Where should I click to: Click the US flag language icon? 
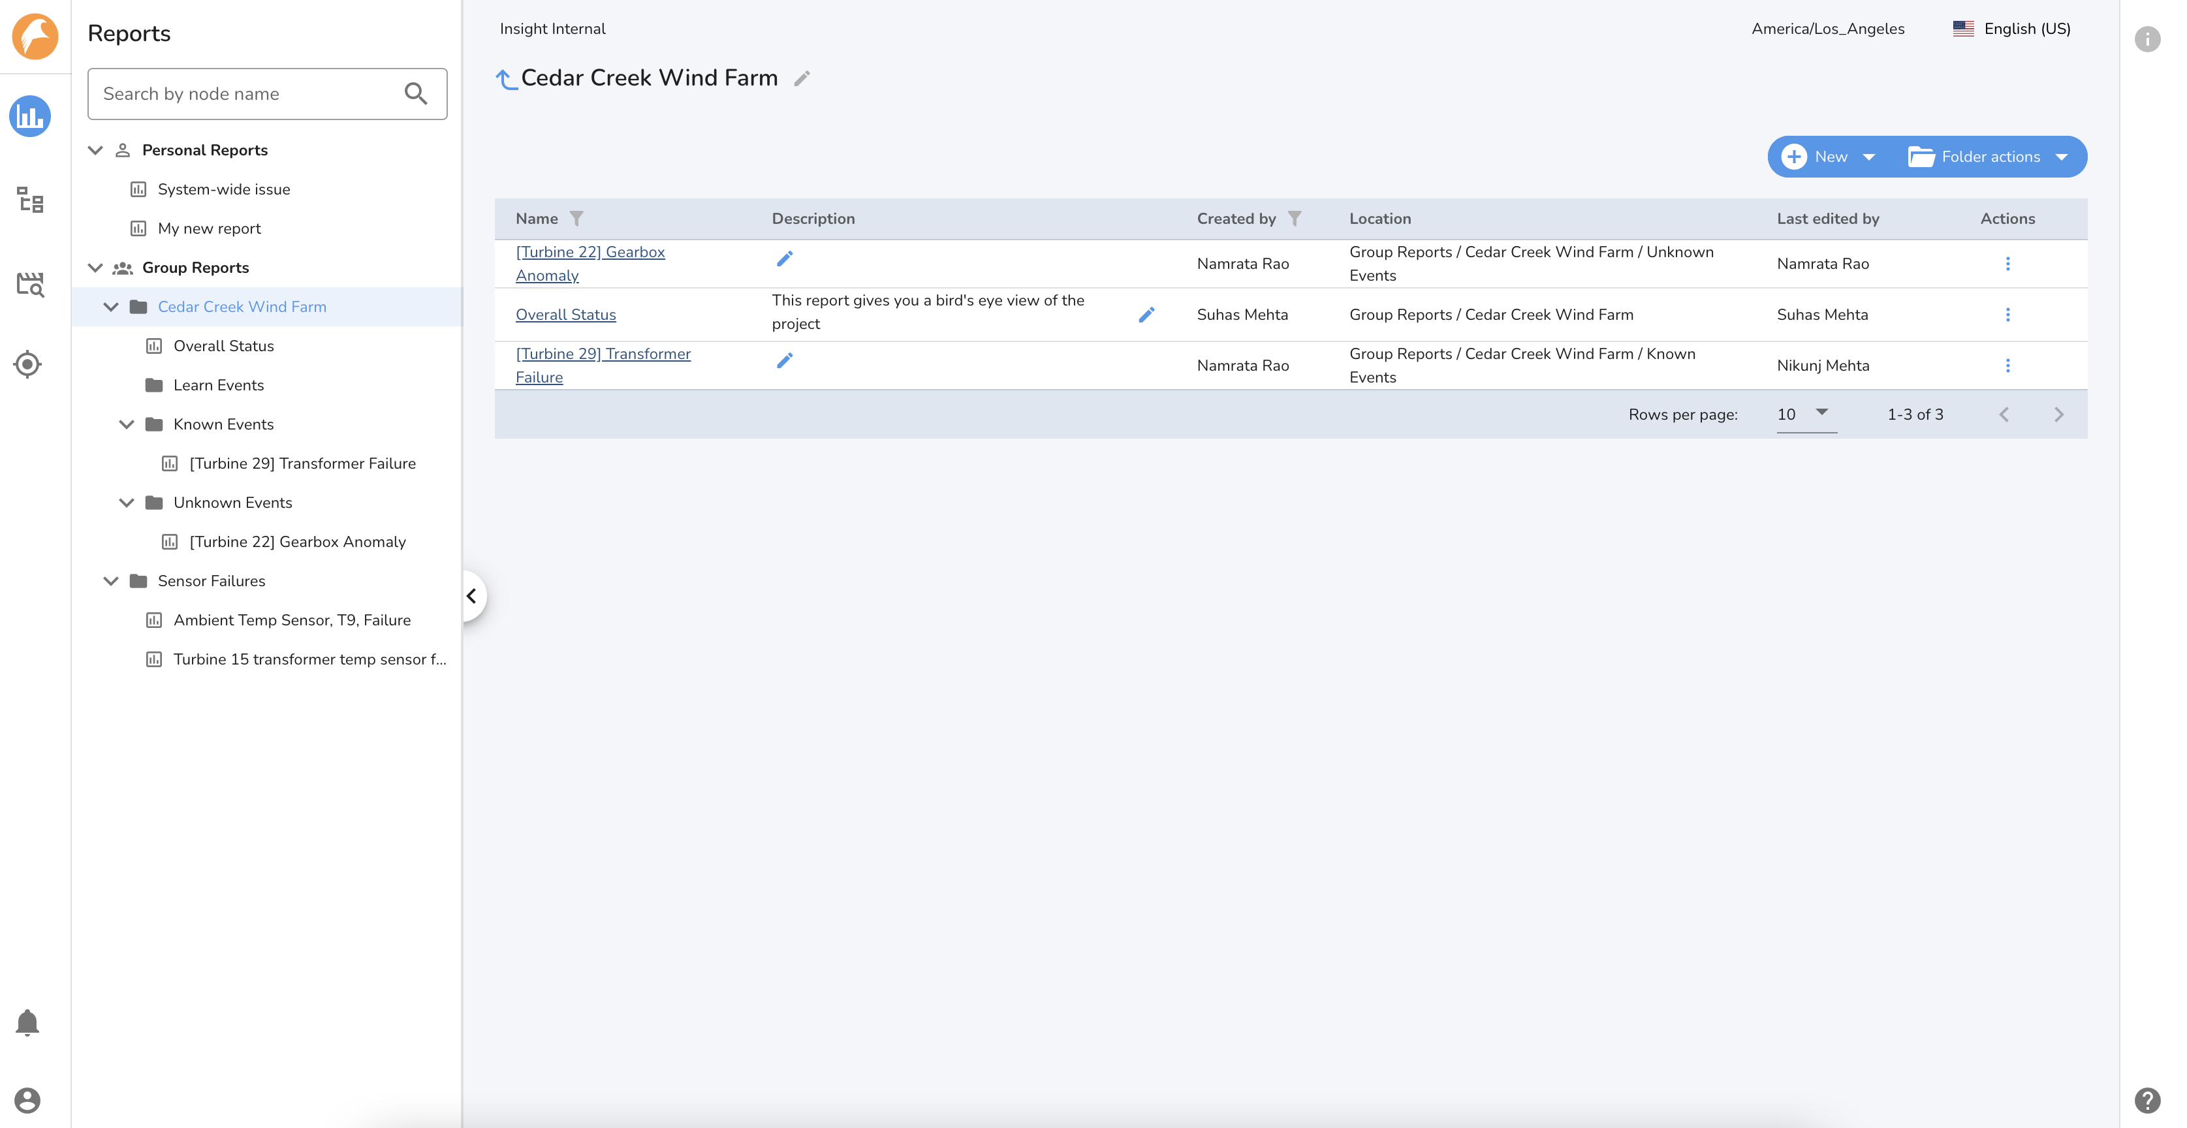[1963, 29]
